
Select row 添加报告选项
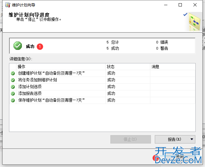click(102, 94)
